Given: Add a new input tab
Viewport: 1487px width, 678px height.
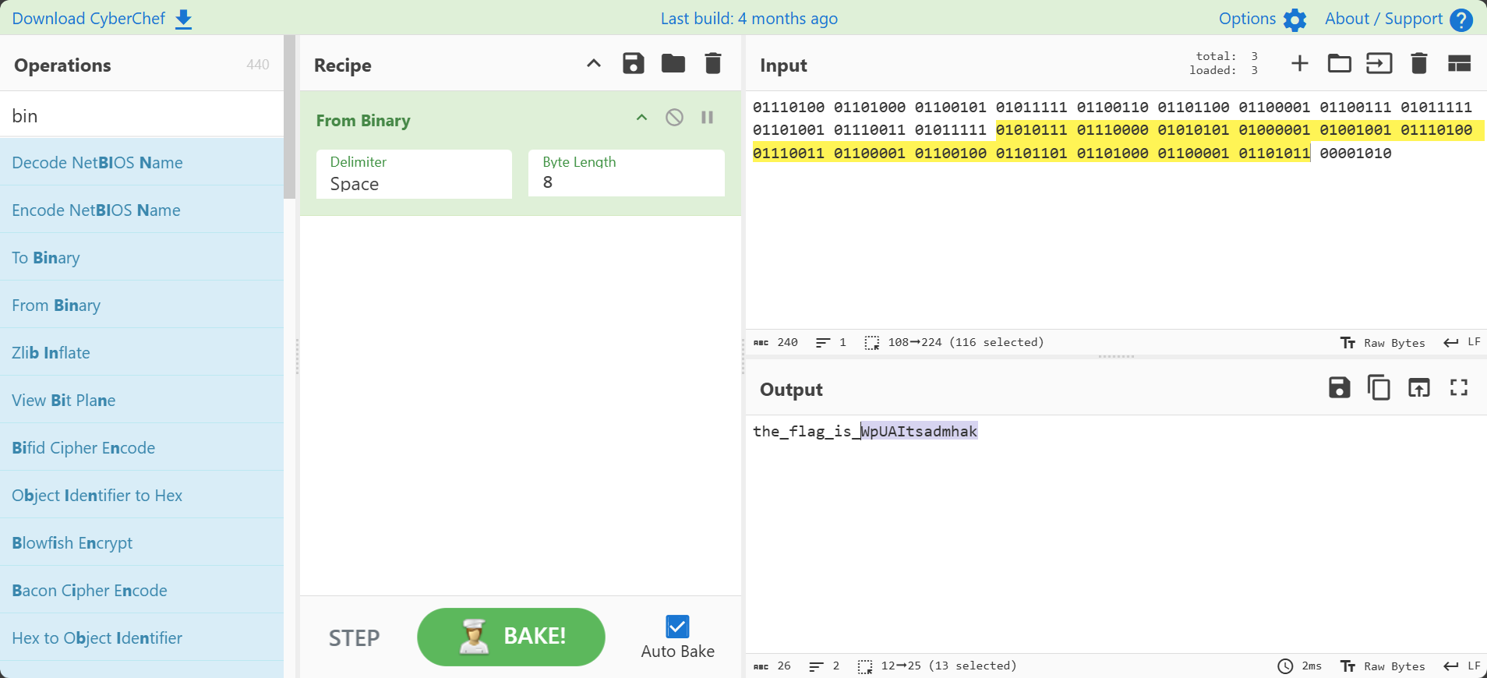Looking at the screenshot, I should tap(1299, 64).
